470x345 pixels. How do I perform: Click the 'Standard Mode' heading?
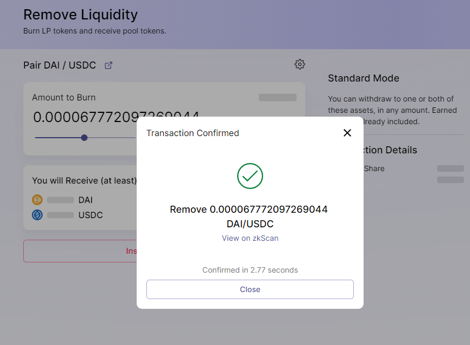[363, 78]
